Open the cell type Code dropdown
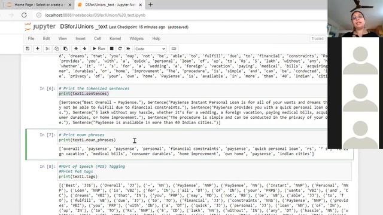The image size is (383, 215). 150,49
